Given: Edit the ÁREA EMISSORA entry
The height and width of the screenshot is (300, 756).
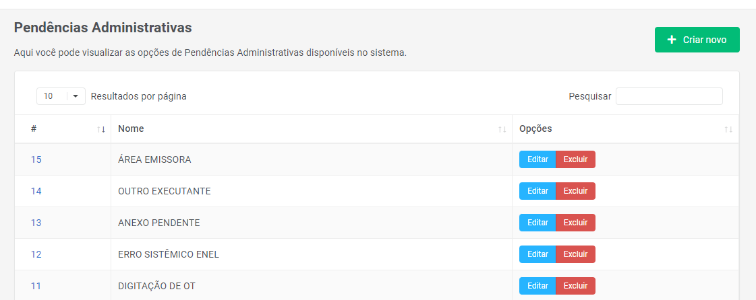Looking at the screenshot, I should tap(537, 159).
